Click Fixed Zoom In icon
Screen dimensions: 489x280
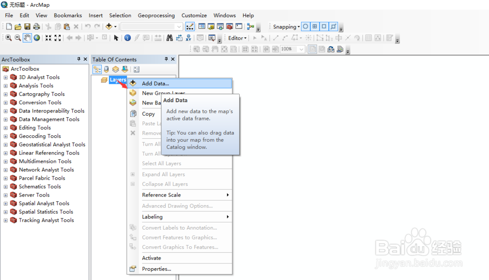pyautogui.click(x=48, y=38)
